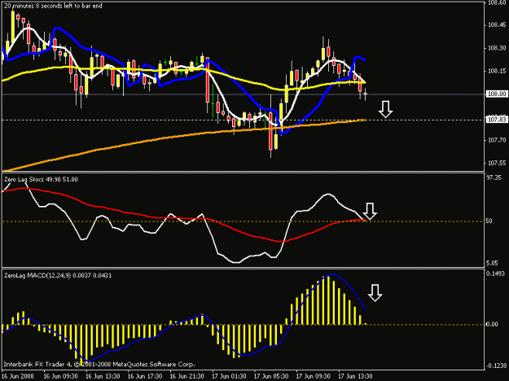Click the 97.35 stochastic scale value

click(x=494, y=177)
